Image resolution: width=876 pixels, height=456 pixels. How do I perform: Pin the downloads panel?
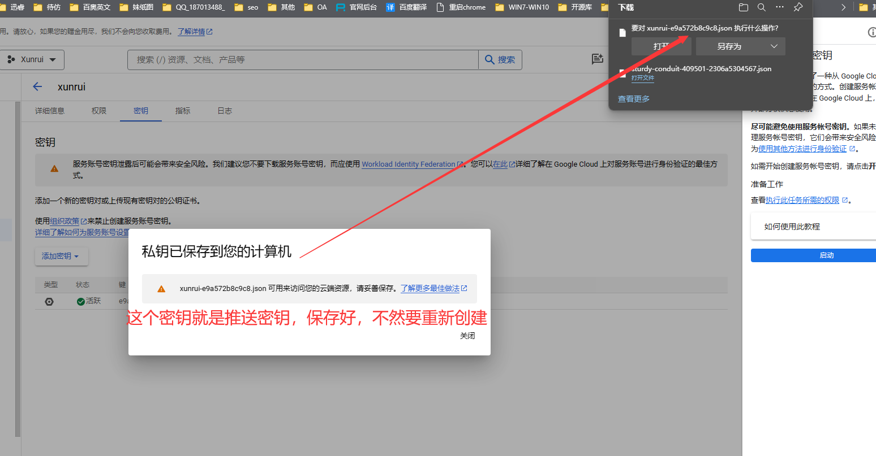[798, 7]
